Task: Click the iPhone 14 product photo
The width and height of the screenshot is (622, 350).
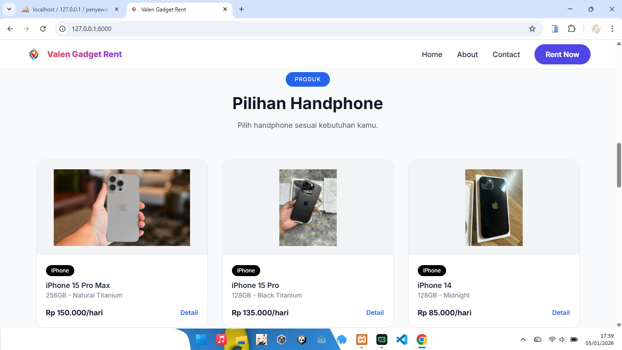Action: tap(493, 208)
